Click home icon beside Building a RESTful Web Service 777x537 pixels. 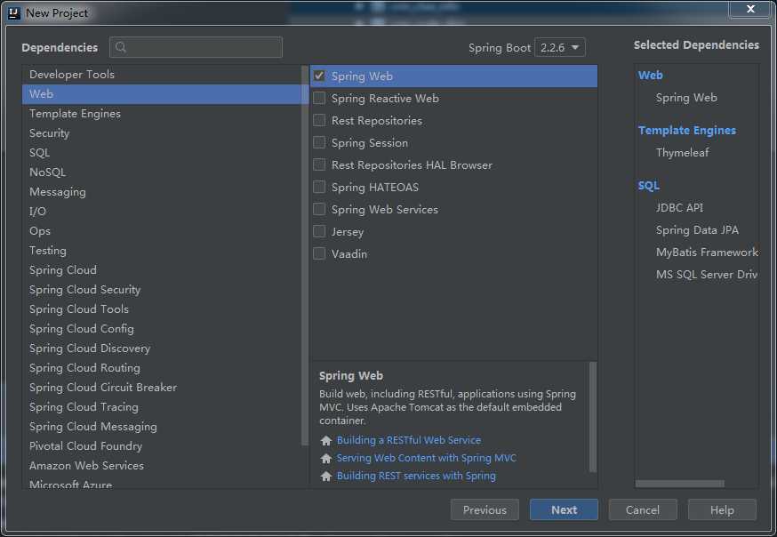pos(325,440)
